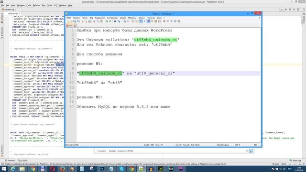Click the Paste icon in Notepad++ toolbar

click(102, 21)
